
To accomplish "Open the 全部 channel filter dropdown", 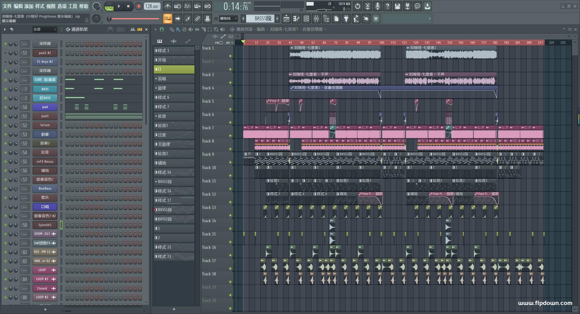I will point(45,29).
